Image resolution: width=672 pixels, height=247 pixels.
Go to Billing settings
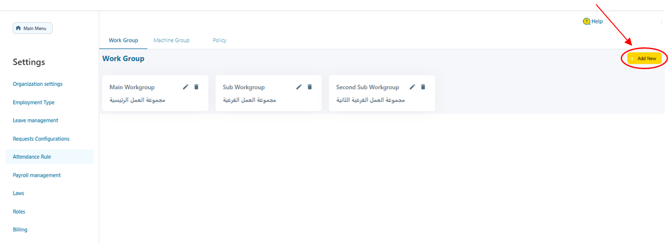(x=20, y=230)
